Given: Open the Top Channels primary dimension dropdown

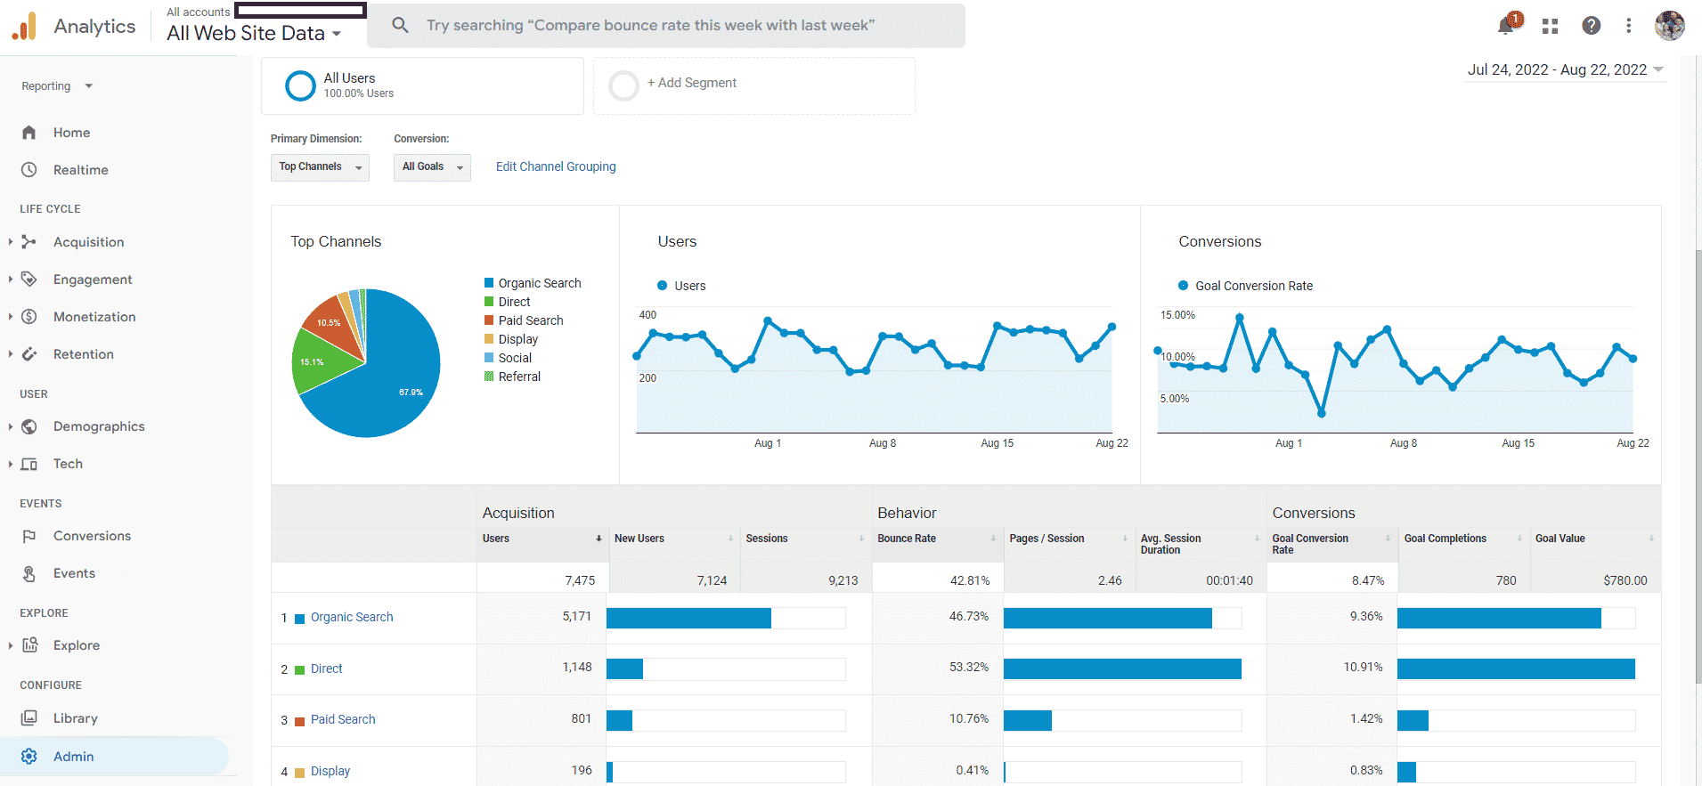Looking at the screenshot, I should pyautogui.click(x=320, y=167).
